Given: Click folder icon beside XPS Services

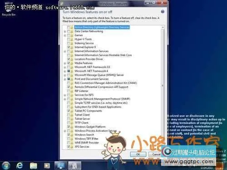Looking at the screenshot, I should [72, 146].
